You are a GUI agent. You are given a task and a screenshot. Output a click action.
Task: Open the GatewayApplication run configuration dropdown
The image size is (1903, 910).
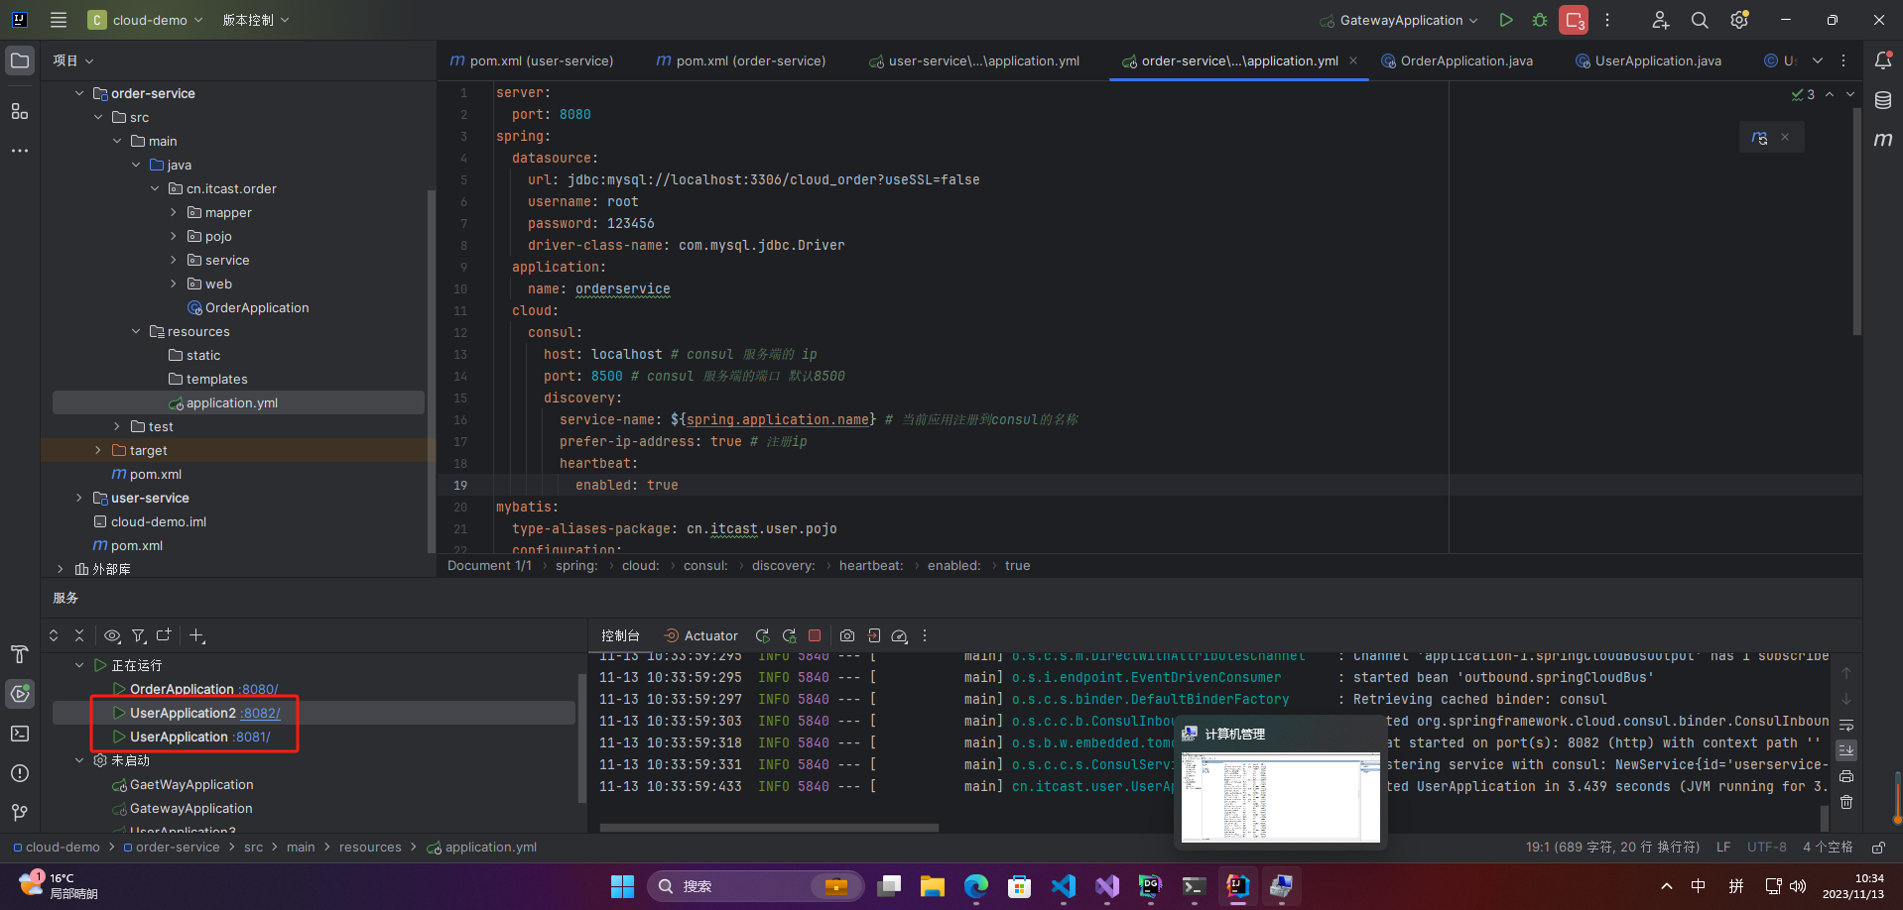pyautogui.click(x=1401, y=20)
